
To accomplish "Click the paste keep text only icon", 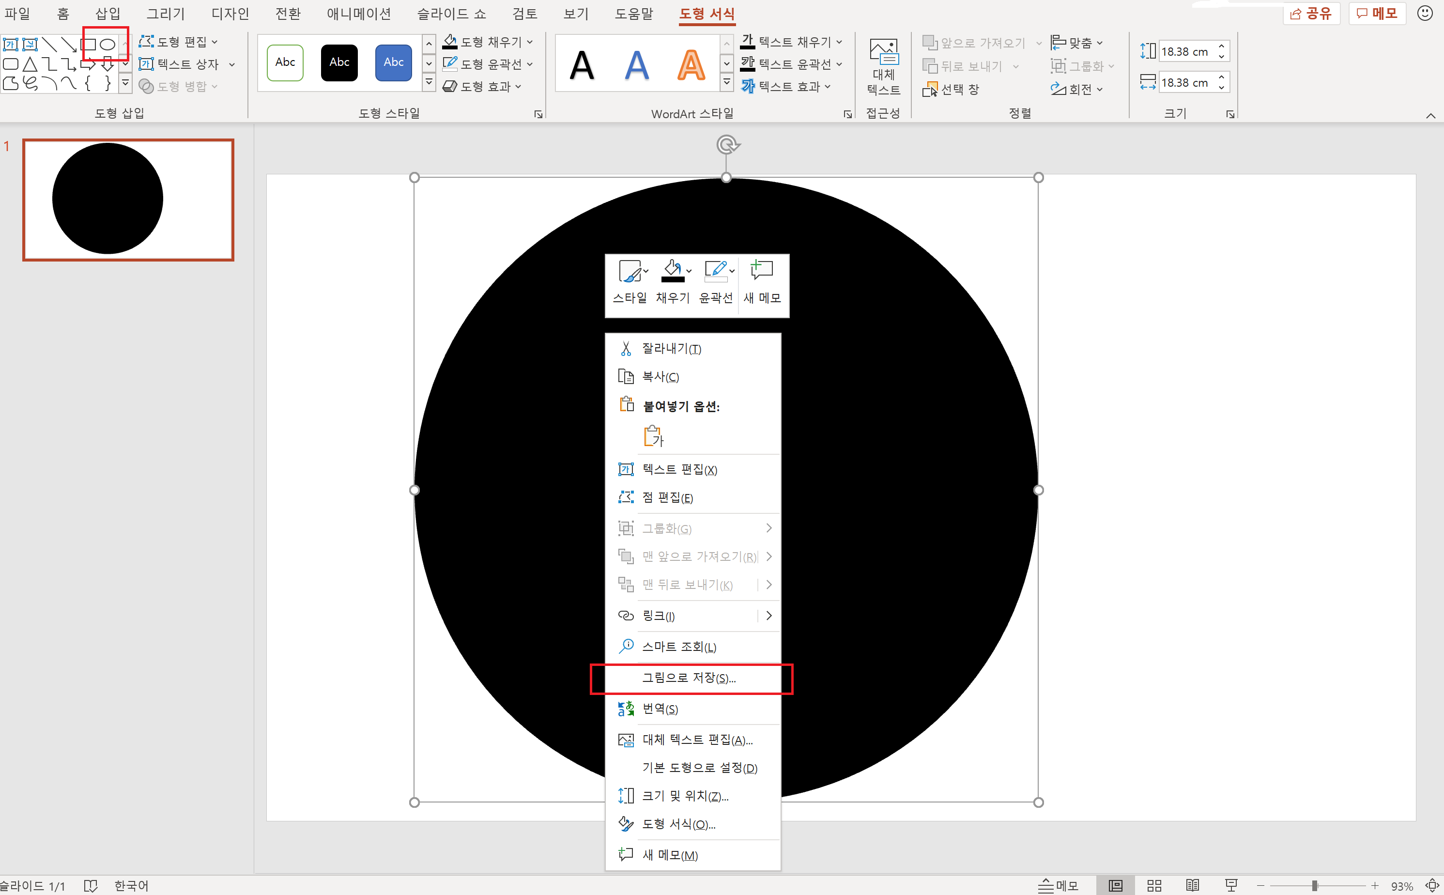I will [653, 436].
